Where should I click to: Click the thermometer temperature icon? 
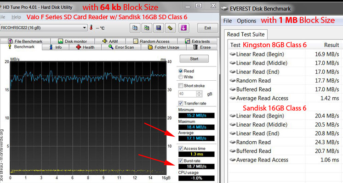coord(91,28)
